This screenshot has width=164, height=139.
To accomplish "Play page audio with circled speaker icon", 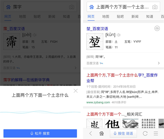I will click(x=157, y=28).
